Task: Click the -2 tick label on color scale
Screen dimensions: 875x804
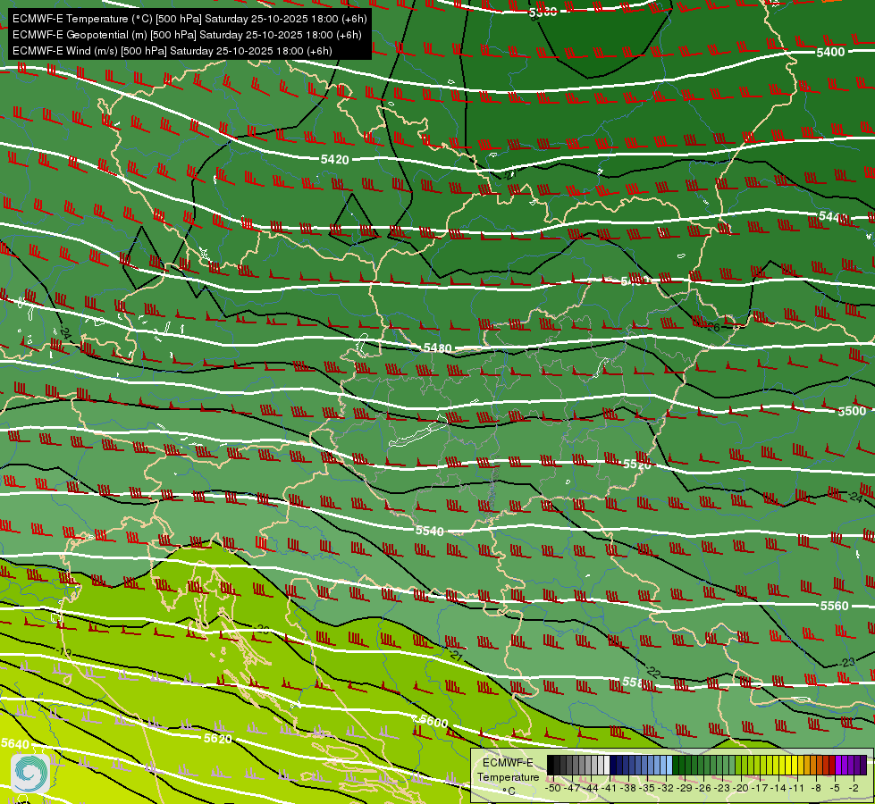Action: coord(854,788)
